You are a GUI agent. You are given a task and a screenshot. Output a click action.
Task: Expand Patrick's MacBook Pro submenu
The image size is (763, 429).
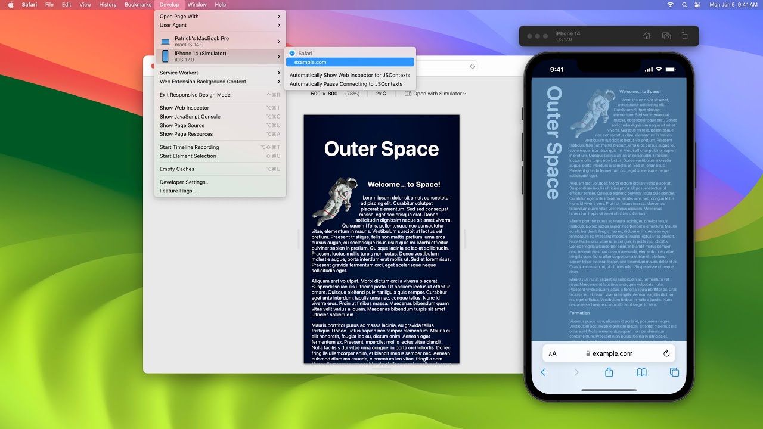[x=220, y=41]
